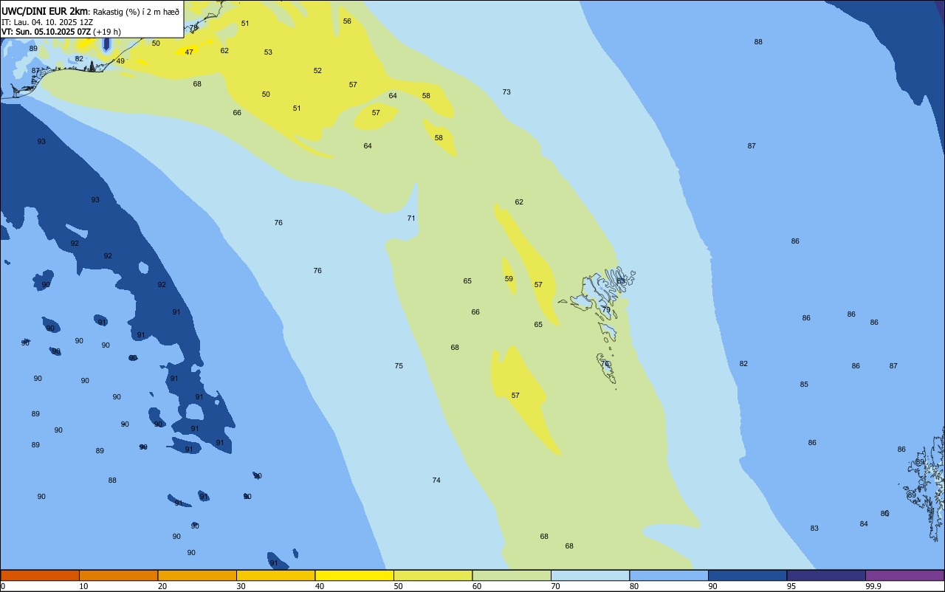Click the 30–40 amber legend color segment
The width and height of the screenshot is (945, 592).
coord(275,575)
